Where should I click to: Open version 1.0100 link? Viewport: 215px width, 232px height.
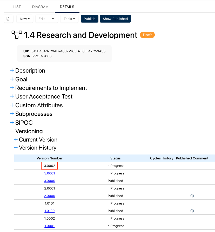coord(50,211)
